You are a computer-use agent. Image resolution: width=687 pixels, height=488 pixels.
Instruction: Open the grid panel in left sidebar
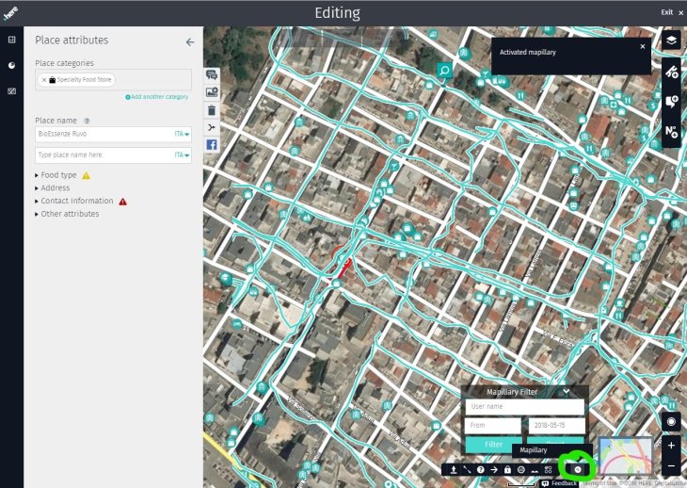click(x=12, y=40)
